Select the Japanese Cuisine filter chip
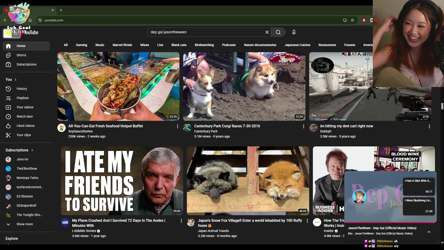The width and height of the screenshot is (444, 250). (x=298, y=45)
